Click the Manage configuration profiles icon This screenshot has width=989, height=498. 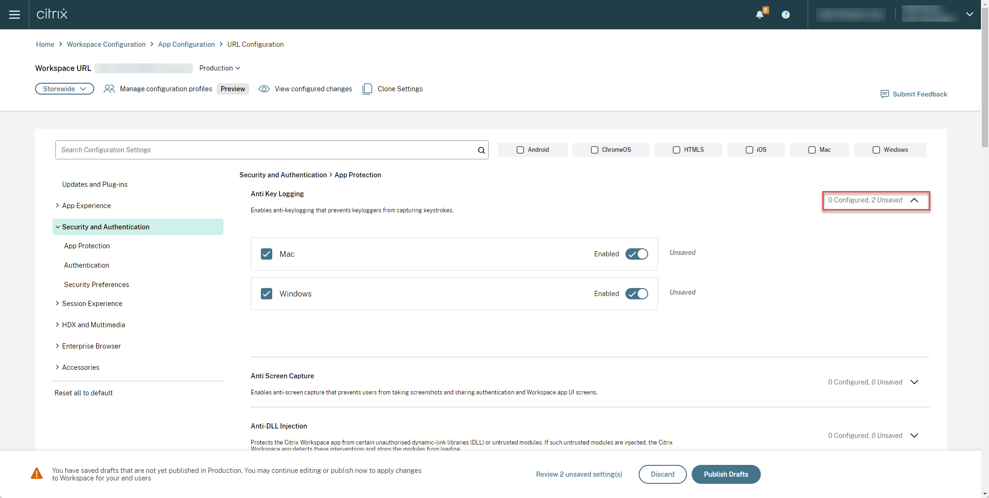(109, 88)
